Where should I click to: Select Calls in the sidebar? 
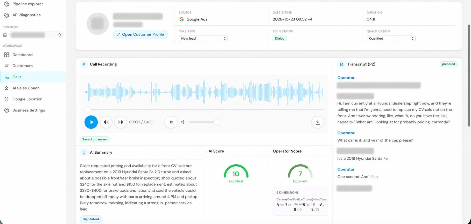[33, 77]
